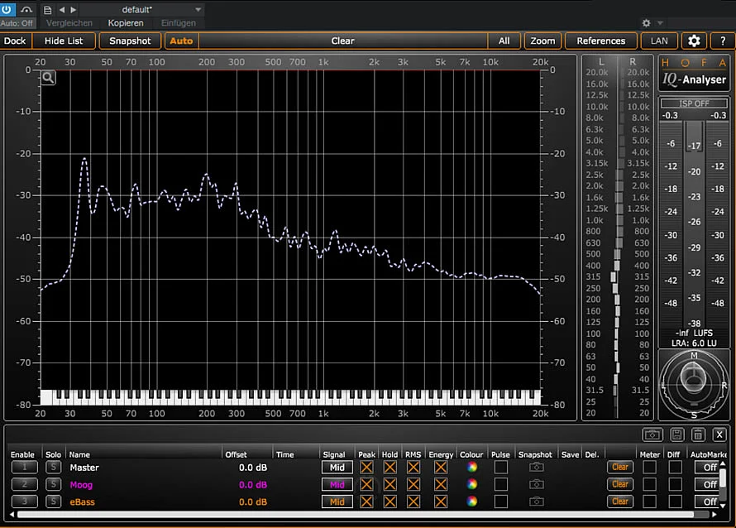The width and height of the screenshot is (736, 528).
Task: Click the preset document icon in the top bar
Action: click(x=47, y=10)
